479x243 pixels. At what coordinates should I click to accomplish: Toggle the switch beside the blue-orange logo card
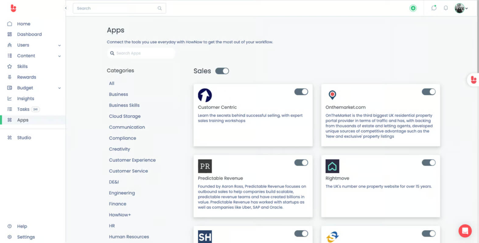click(429, 234)
